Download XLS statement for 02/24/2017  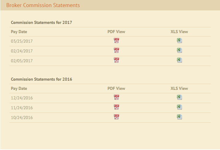click(x=179, y=50)
